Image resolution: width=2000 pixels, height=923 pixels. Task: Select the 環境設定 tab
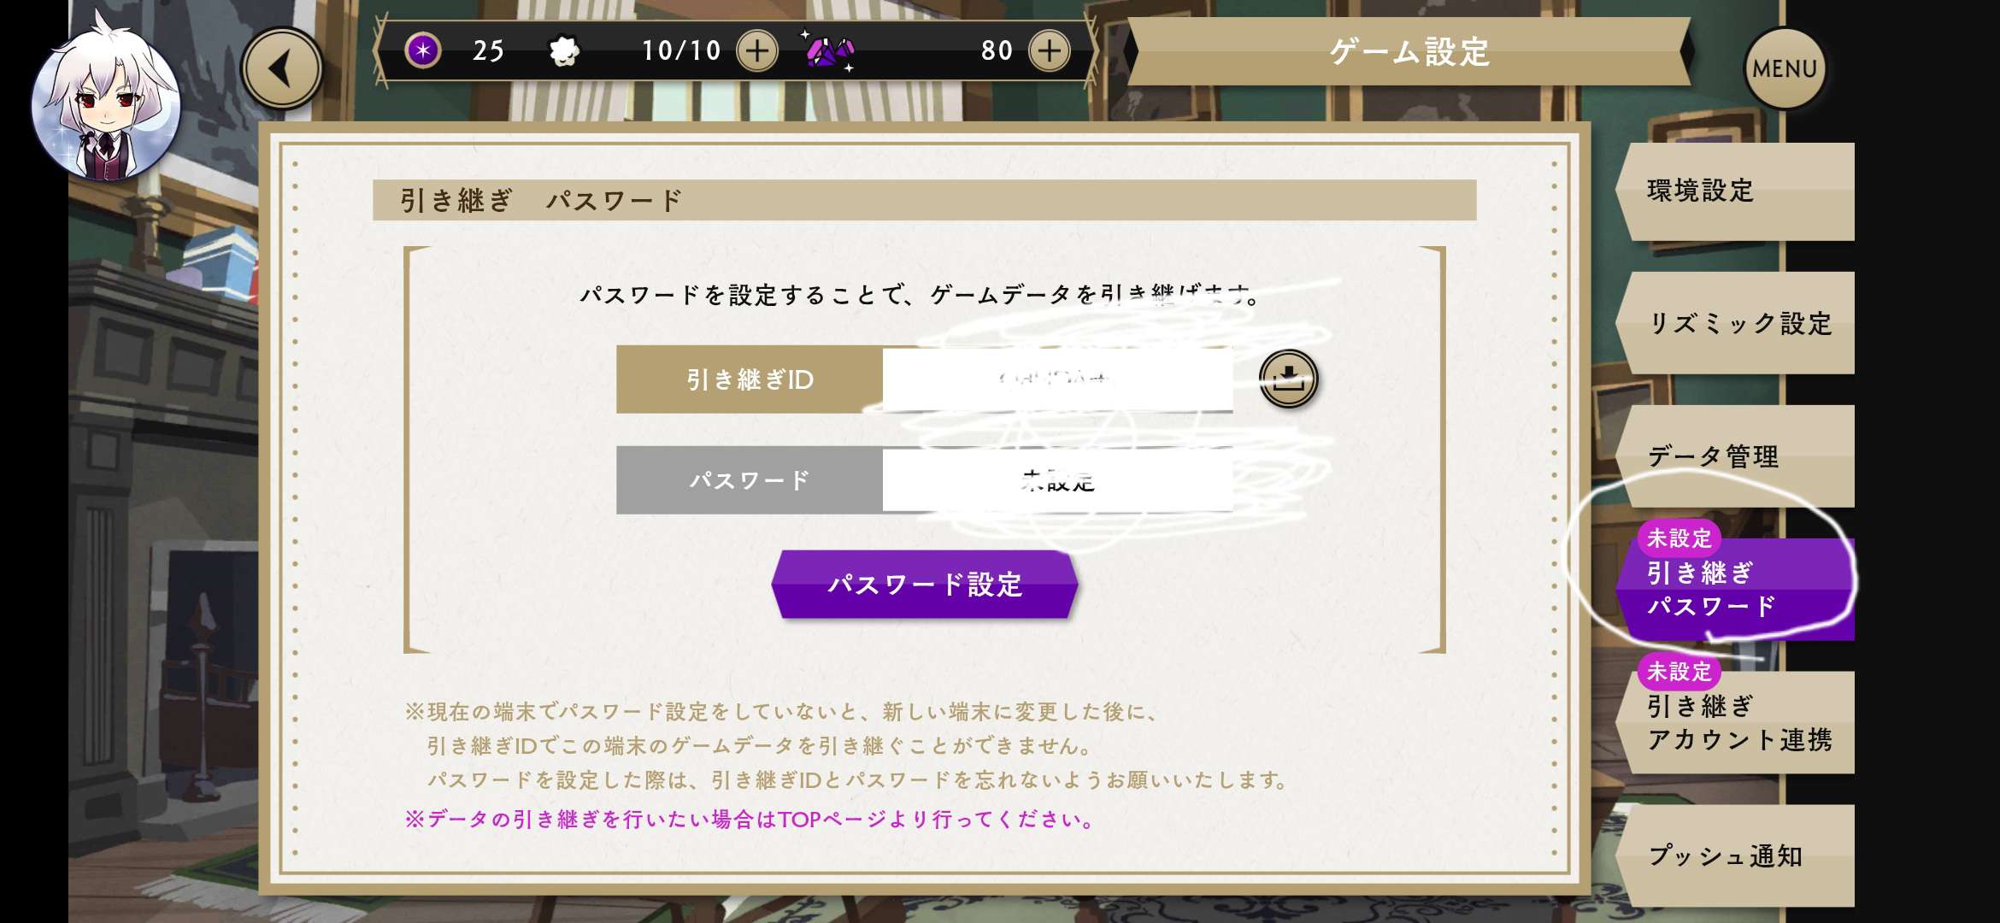click(x=1735, y=191)
